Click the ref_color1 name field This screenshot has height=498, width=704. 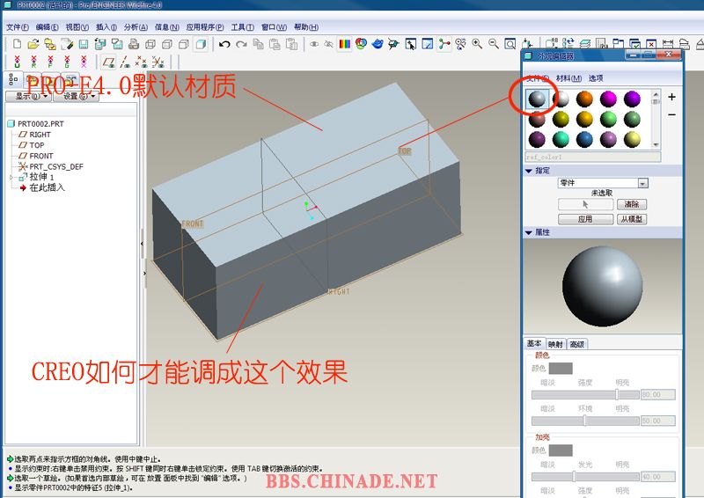click(x=593, y=157)
